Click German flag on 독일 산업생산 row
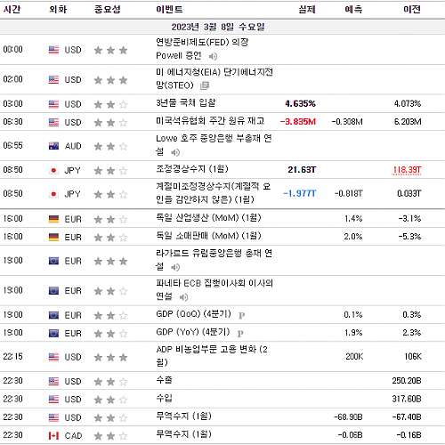Image resolution: width=445 pixels, height=445 pixels. pos(53,219)
